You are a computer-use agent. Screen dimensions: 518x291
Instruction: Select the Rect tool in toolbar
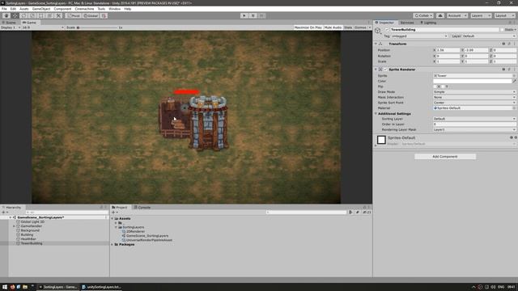click(41, 15)
